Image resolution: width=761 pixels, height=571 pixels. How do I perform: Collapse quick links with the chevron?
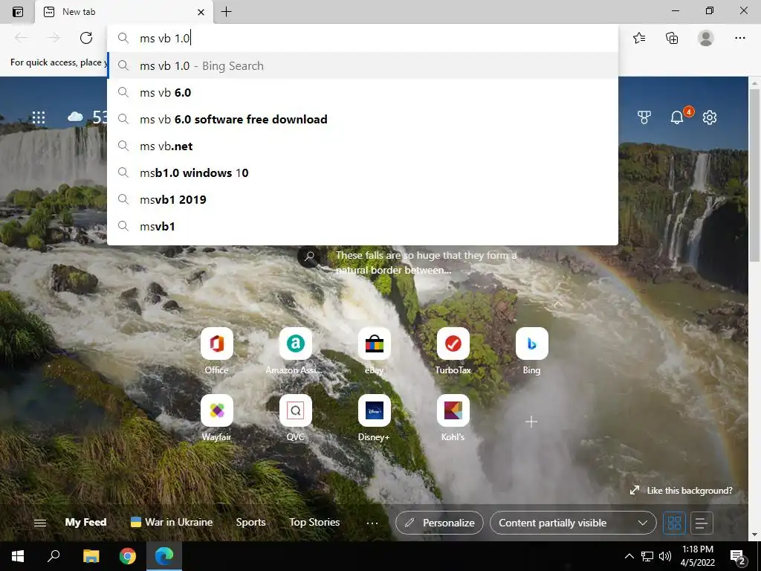[x=557, y=304]
